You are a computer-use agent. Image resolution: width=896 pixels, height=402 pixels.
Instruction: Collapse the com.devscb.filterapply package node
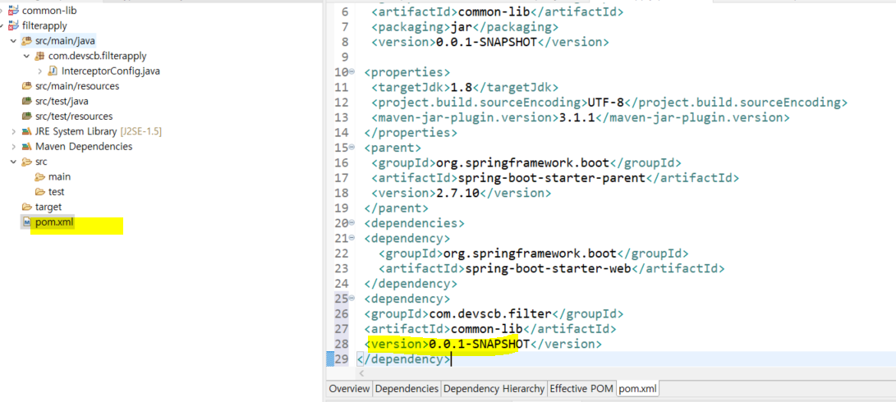(26, 56)
